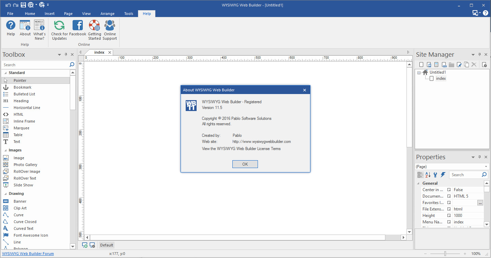
Task: Collapse the Images toolbox group
Action: (x=5, y=150)
